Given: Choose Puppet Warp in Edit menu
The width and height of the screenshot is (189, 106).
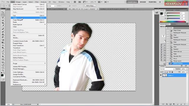Looking at the screenshot, I should [28, 43].
